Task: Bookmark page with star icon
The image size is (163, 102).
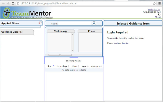Action: tap(154, 4)
